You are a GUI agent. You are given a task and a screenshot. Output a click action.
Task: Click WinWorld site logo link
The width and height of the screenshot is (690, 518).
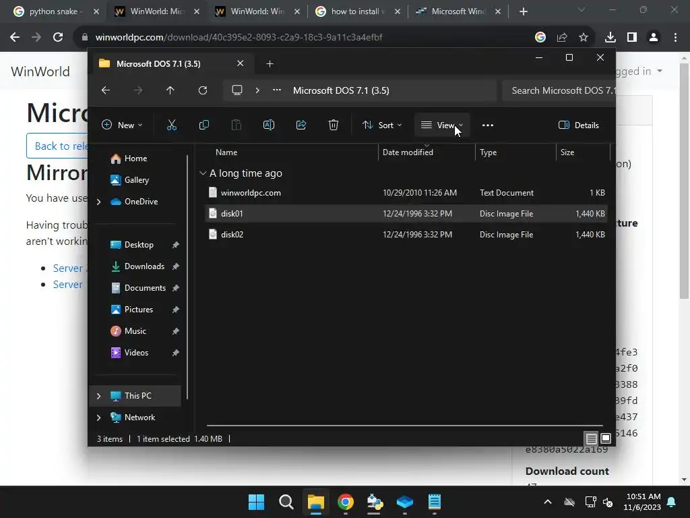[40, 71]
